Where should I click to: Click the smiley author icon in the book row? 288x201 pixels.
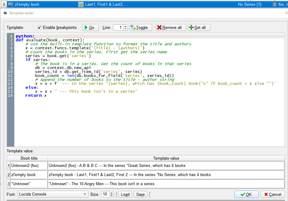point(81,5)
